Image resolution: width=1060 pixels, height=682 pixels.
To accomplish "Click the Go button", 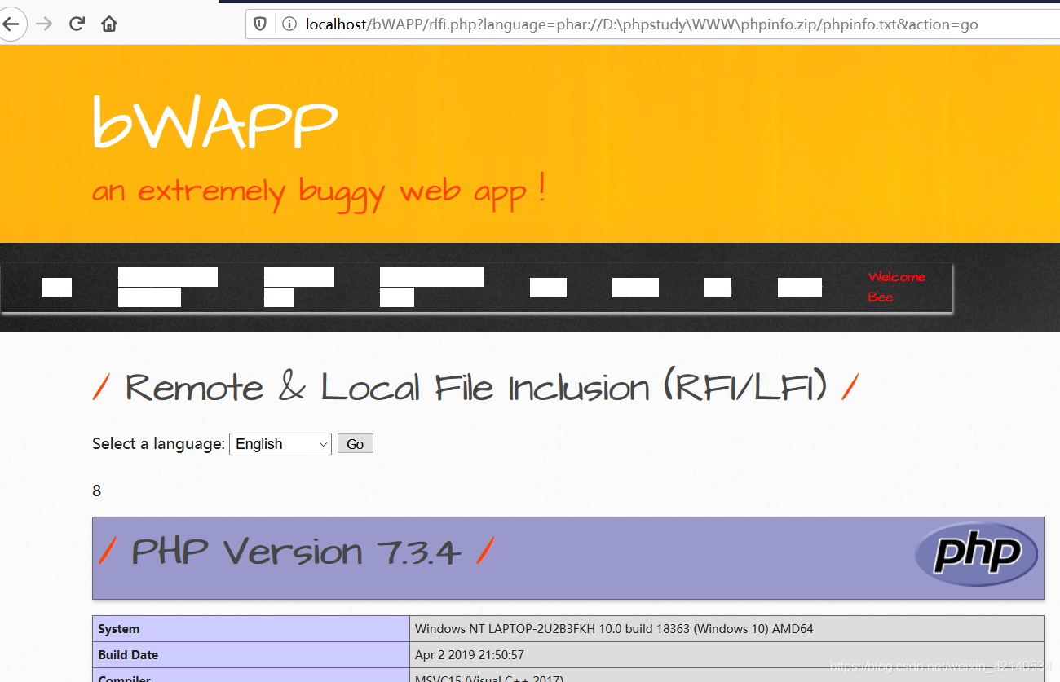I will point(356,444).
